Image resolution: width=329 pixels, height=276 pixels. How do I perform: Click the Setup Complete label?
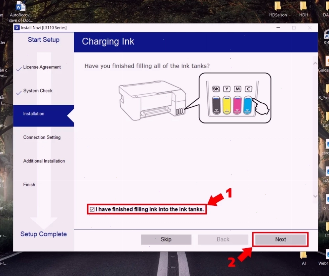[44, 234]
